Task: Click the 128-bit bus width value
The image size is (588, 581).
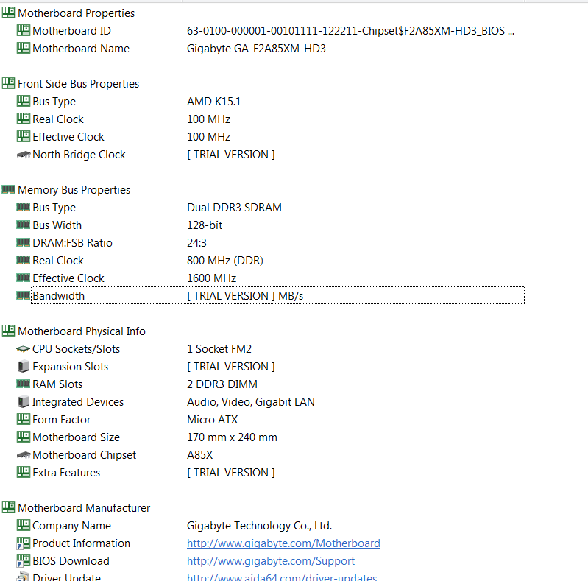Action: point(205,225)
